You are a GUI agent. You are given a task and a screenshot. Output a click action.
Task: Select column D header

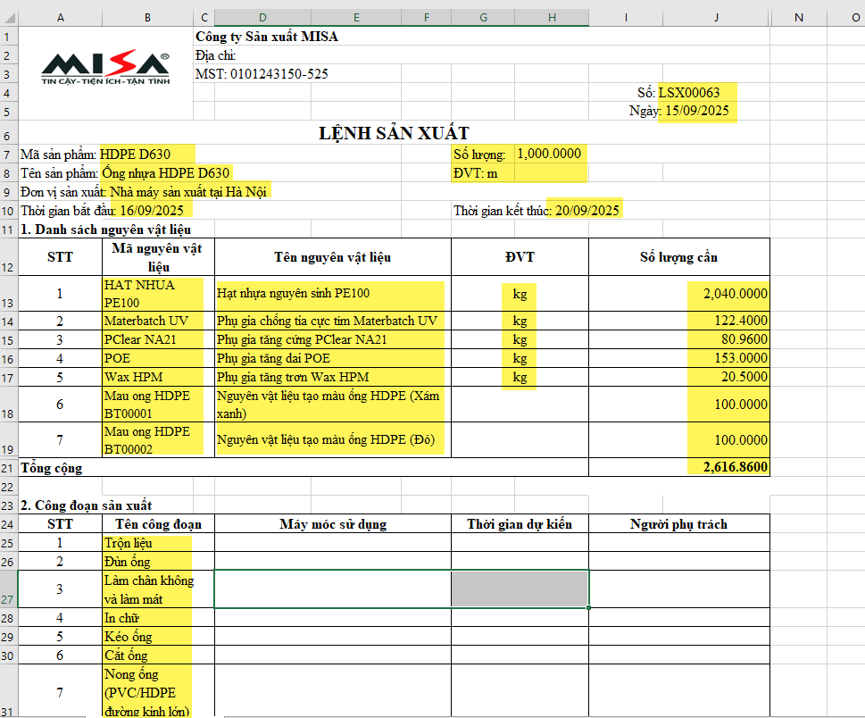point(262,18)
